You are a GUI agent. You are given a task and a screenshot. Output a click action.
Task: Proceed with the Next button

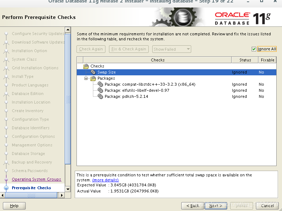[216, 206]
